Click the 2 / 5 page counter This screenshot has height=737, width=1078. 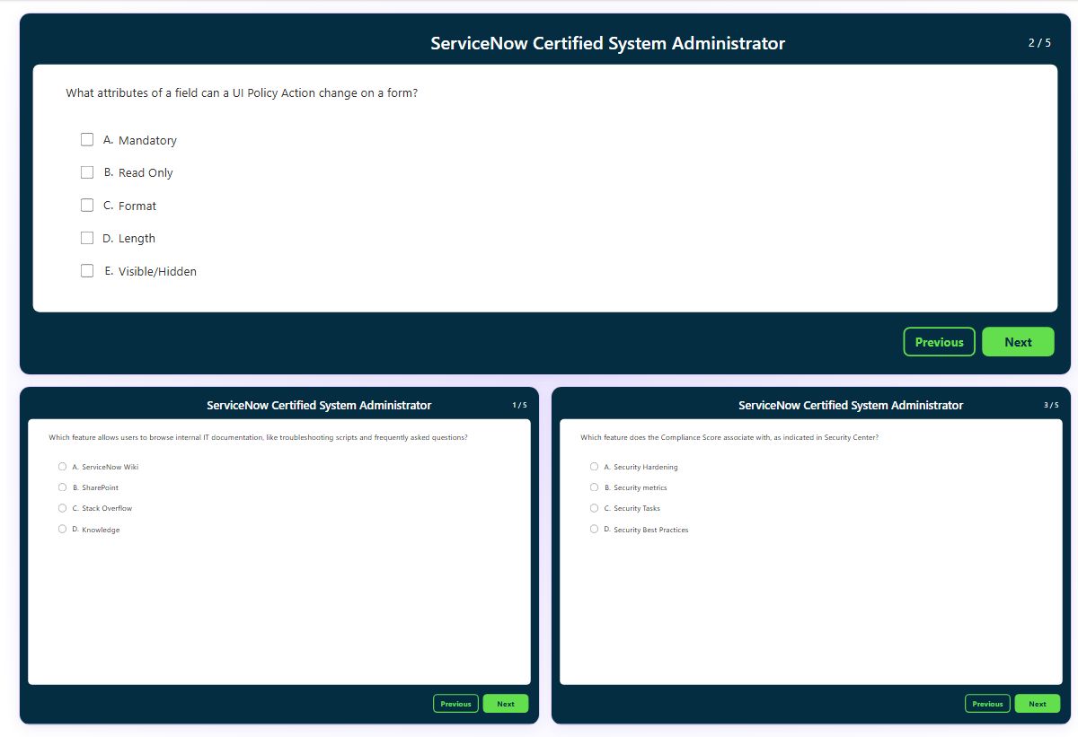(1039, 43)
